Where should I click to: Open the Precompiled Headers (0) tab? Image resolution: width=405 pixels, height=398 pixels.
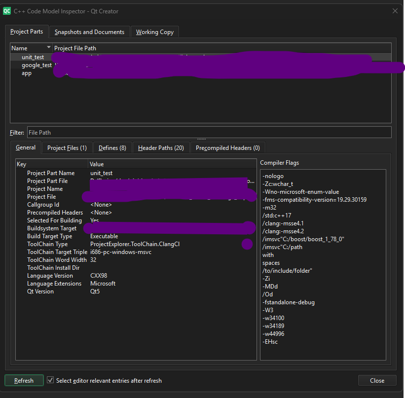point(227,148)
